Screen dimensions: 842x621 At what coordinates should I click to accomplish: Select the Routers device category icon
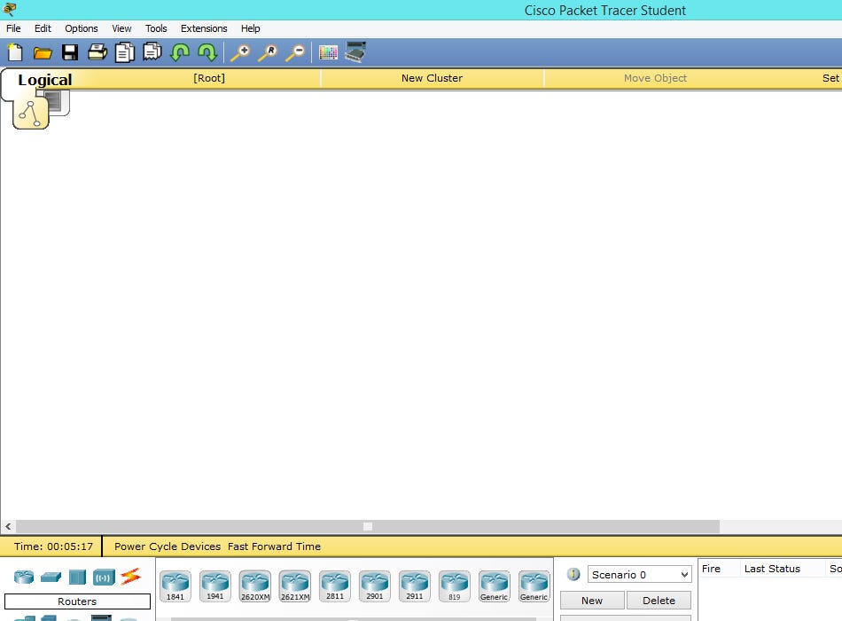pos(24,577)
